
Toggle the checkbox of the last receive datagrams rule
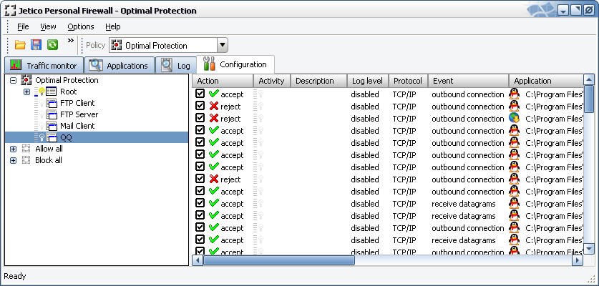[200, 240]
